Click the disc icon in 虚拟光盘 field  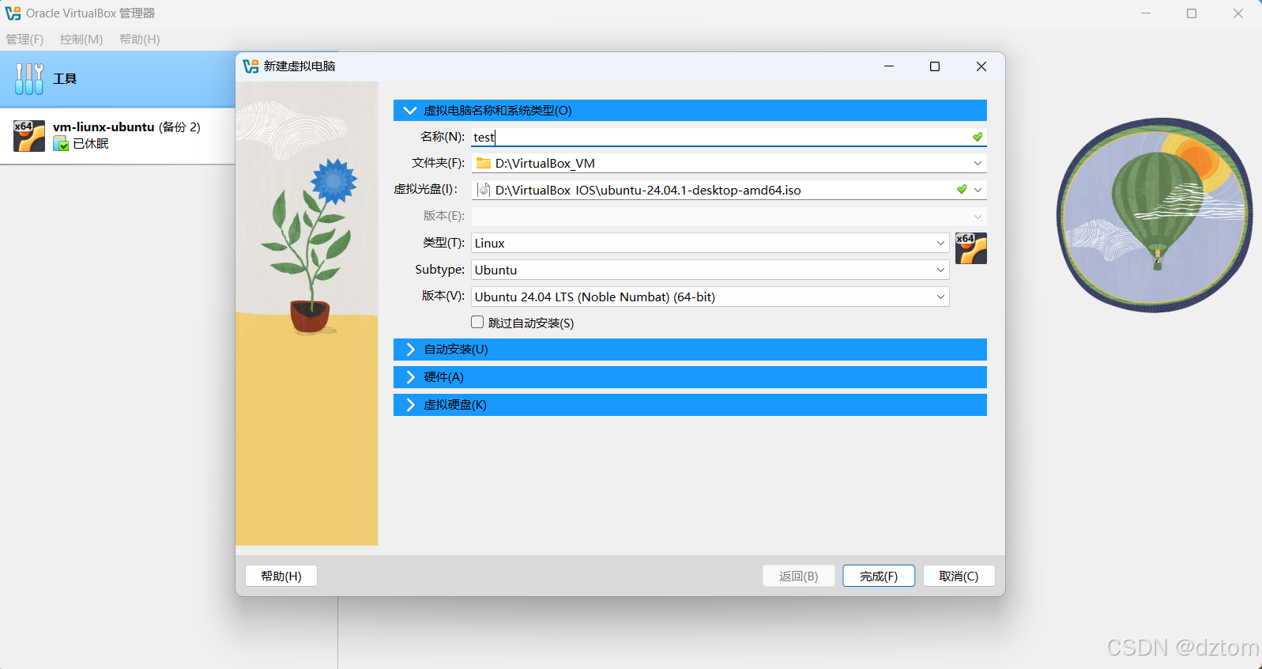pos(484,190)
